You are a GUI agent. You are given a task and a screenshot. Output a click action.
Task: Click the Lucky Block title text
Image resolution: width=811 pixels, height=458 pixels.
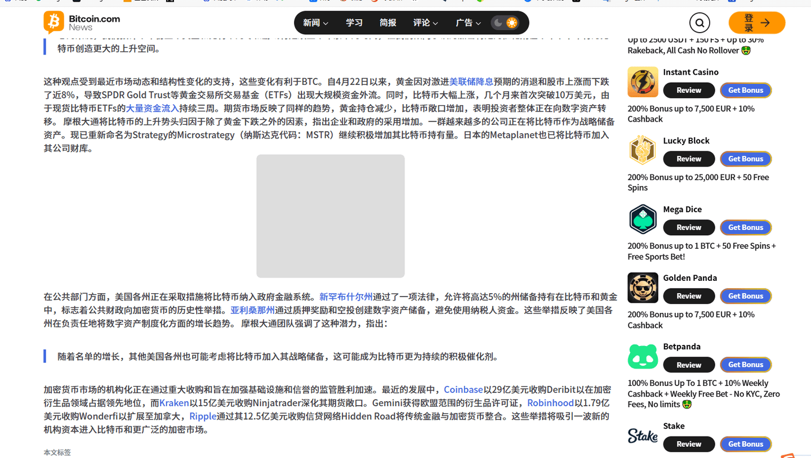click(x=686, y=141)
